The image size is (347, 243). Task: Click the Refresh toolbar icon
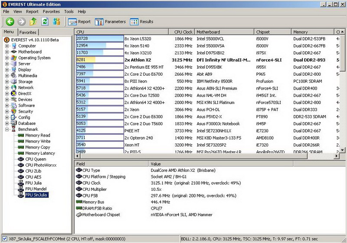(x=45, y=21)
